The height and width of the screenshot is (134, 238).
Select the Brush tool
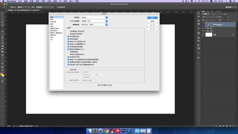(x=2, y=34)
